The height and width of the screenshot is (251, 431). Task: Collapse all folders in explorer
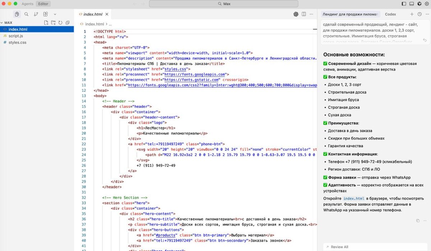67,23
